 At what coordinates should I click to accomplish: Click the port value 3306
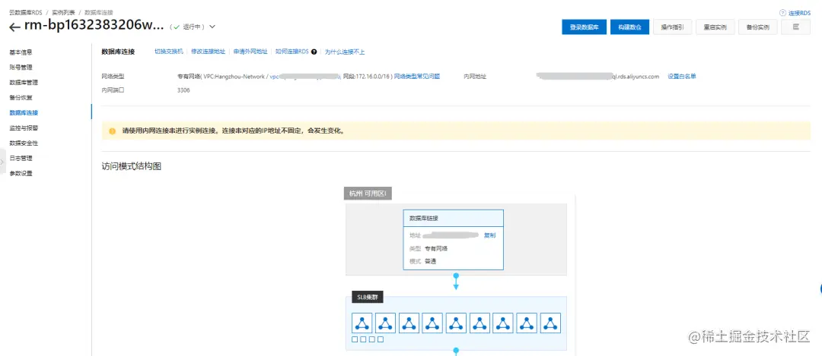click(183, 90)
